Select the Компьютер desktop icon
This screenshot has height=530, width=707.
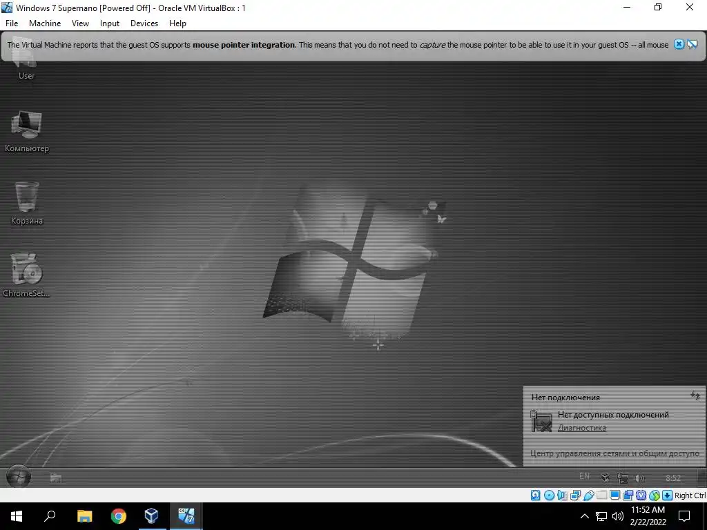tap(27, 130)
